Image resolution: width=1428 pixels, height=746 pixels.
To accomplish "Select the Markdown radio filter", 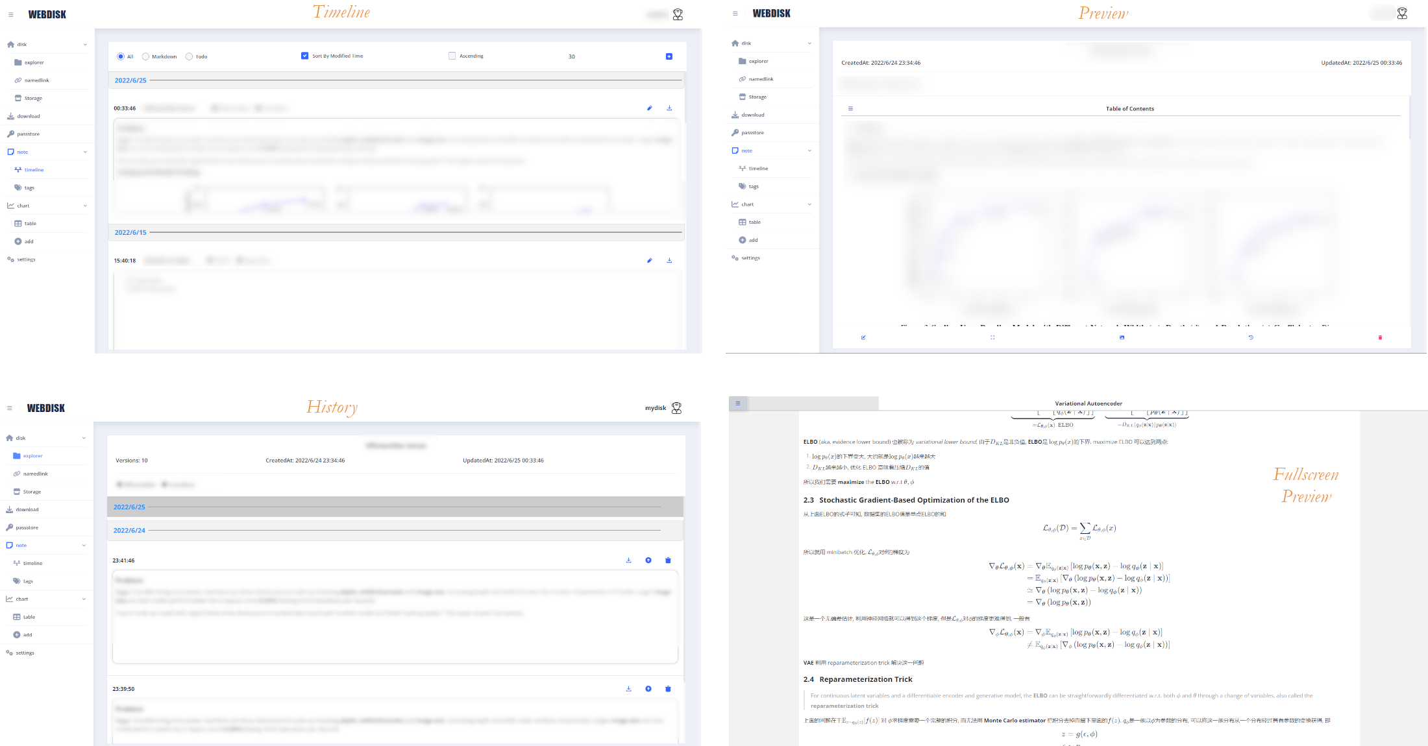I will pyautogui.click(x=146, y=56).
